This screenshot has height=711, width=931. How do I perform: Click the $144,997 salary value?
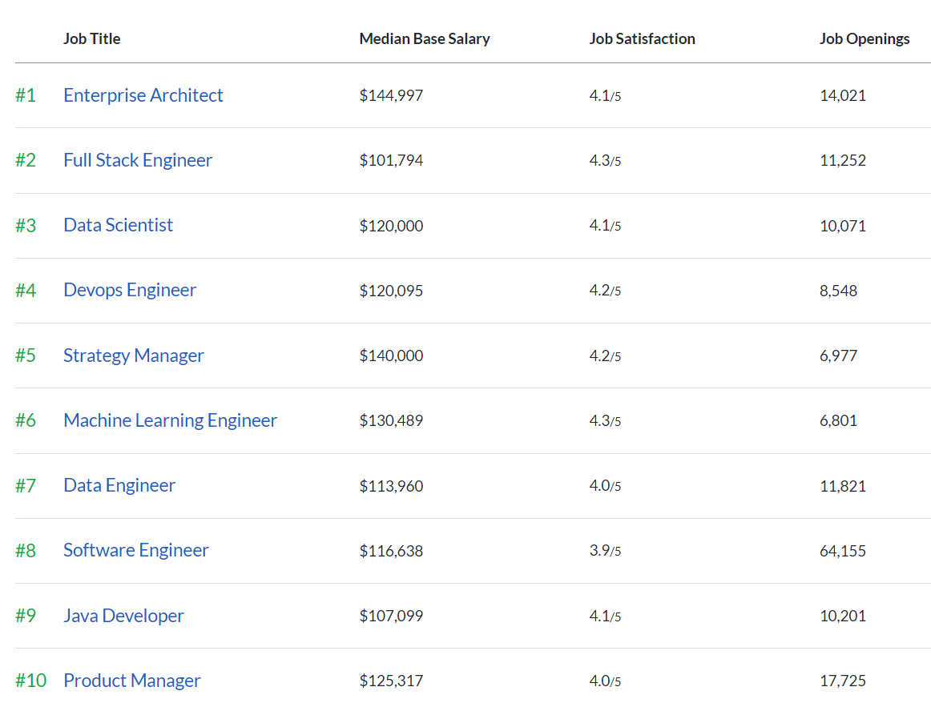(x=391, y=94)
